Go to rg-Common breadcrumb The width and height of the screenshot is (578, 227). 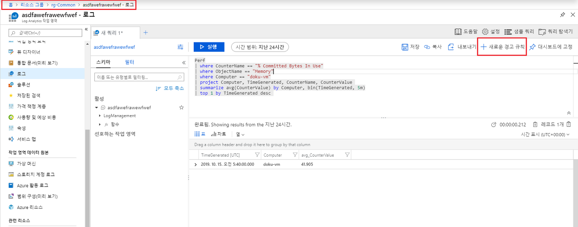(x=63, y=5)
